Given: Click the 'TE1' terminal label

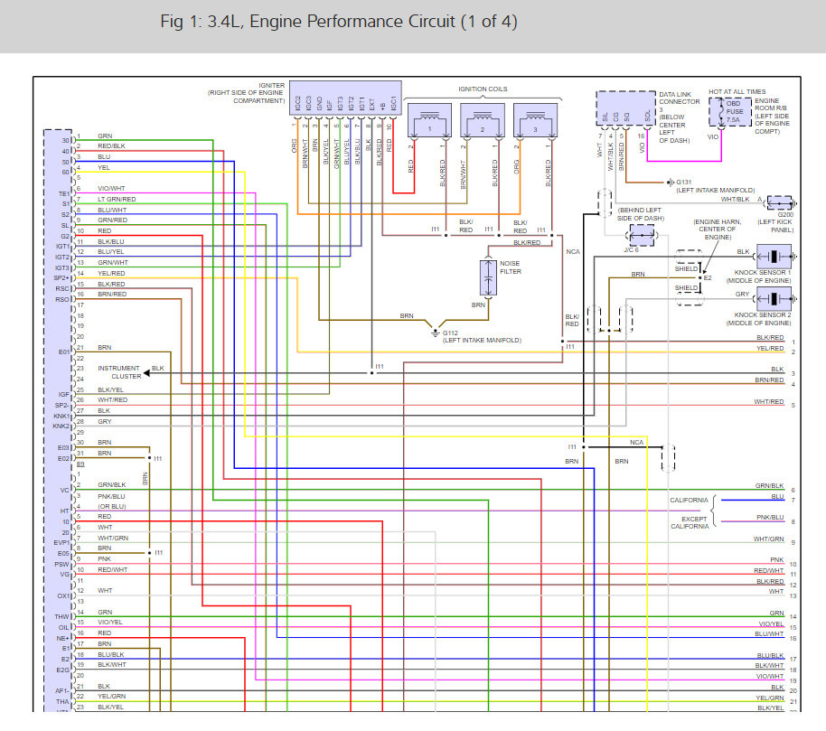Looking at the screenshot, I should tap(64, 193).
